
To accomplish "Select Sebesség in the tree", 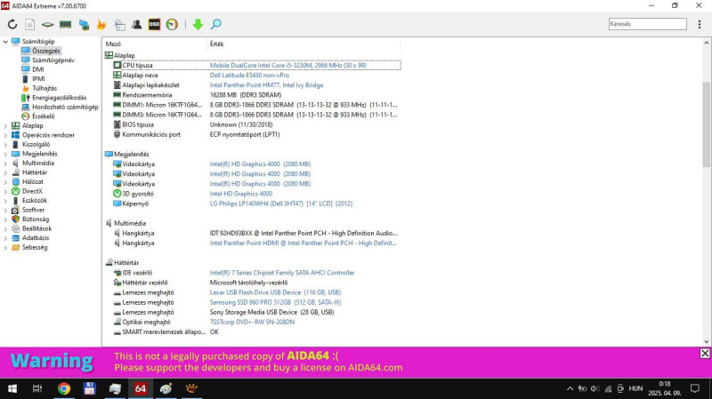I will point(35,248).
